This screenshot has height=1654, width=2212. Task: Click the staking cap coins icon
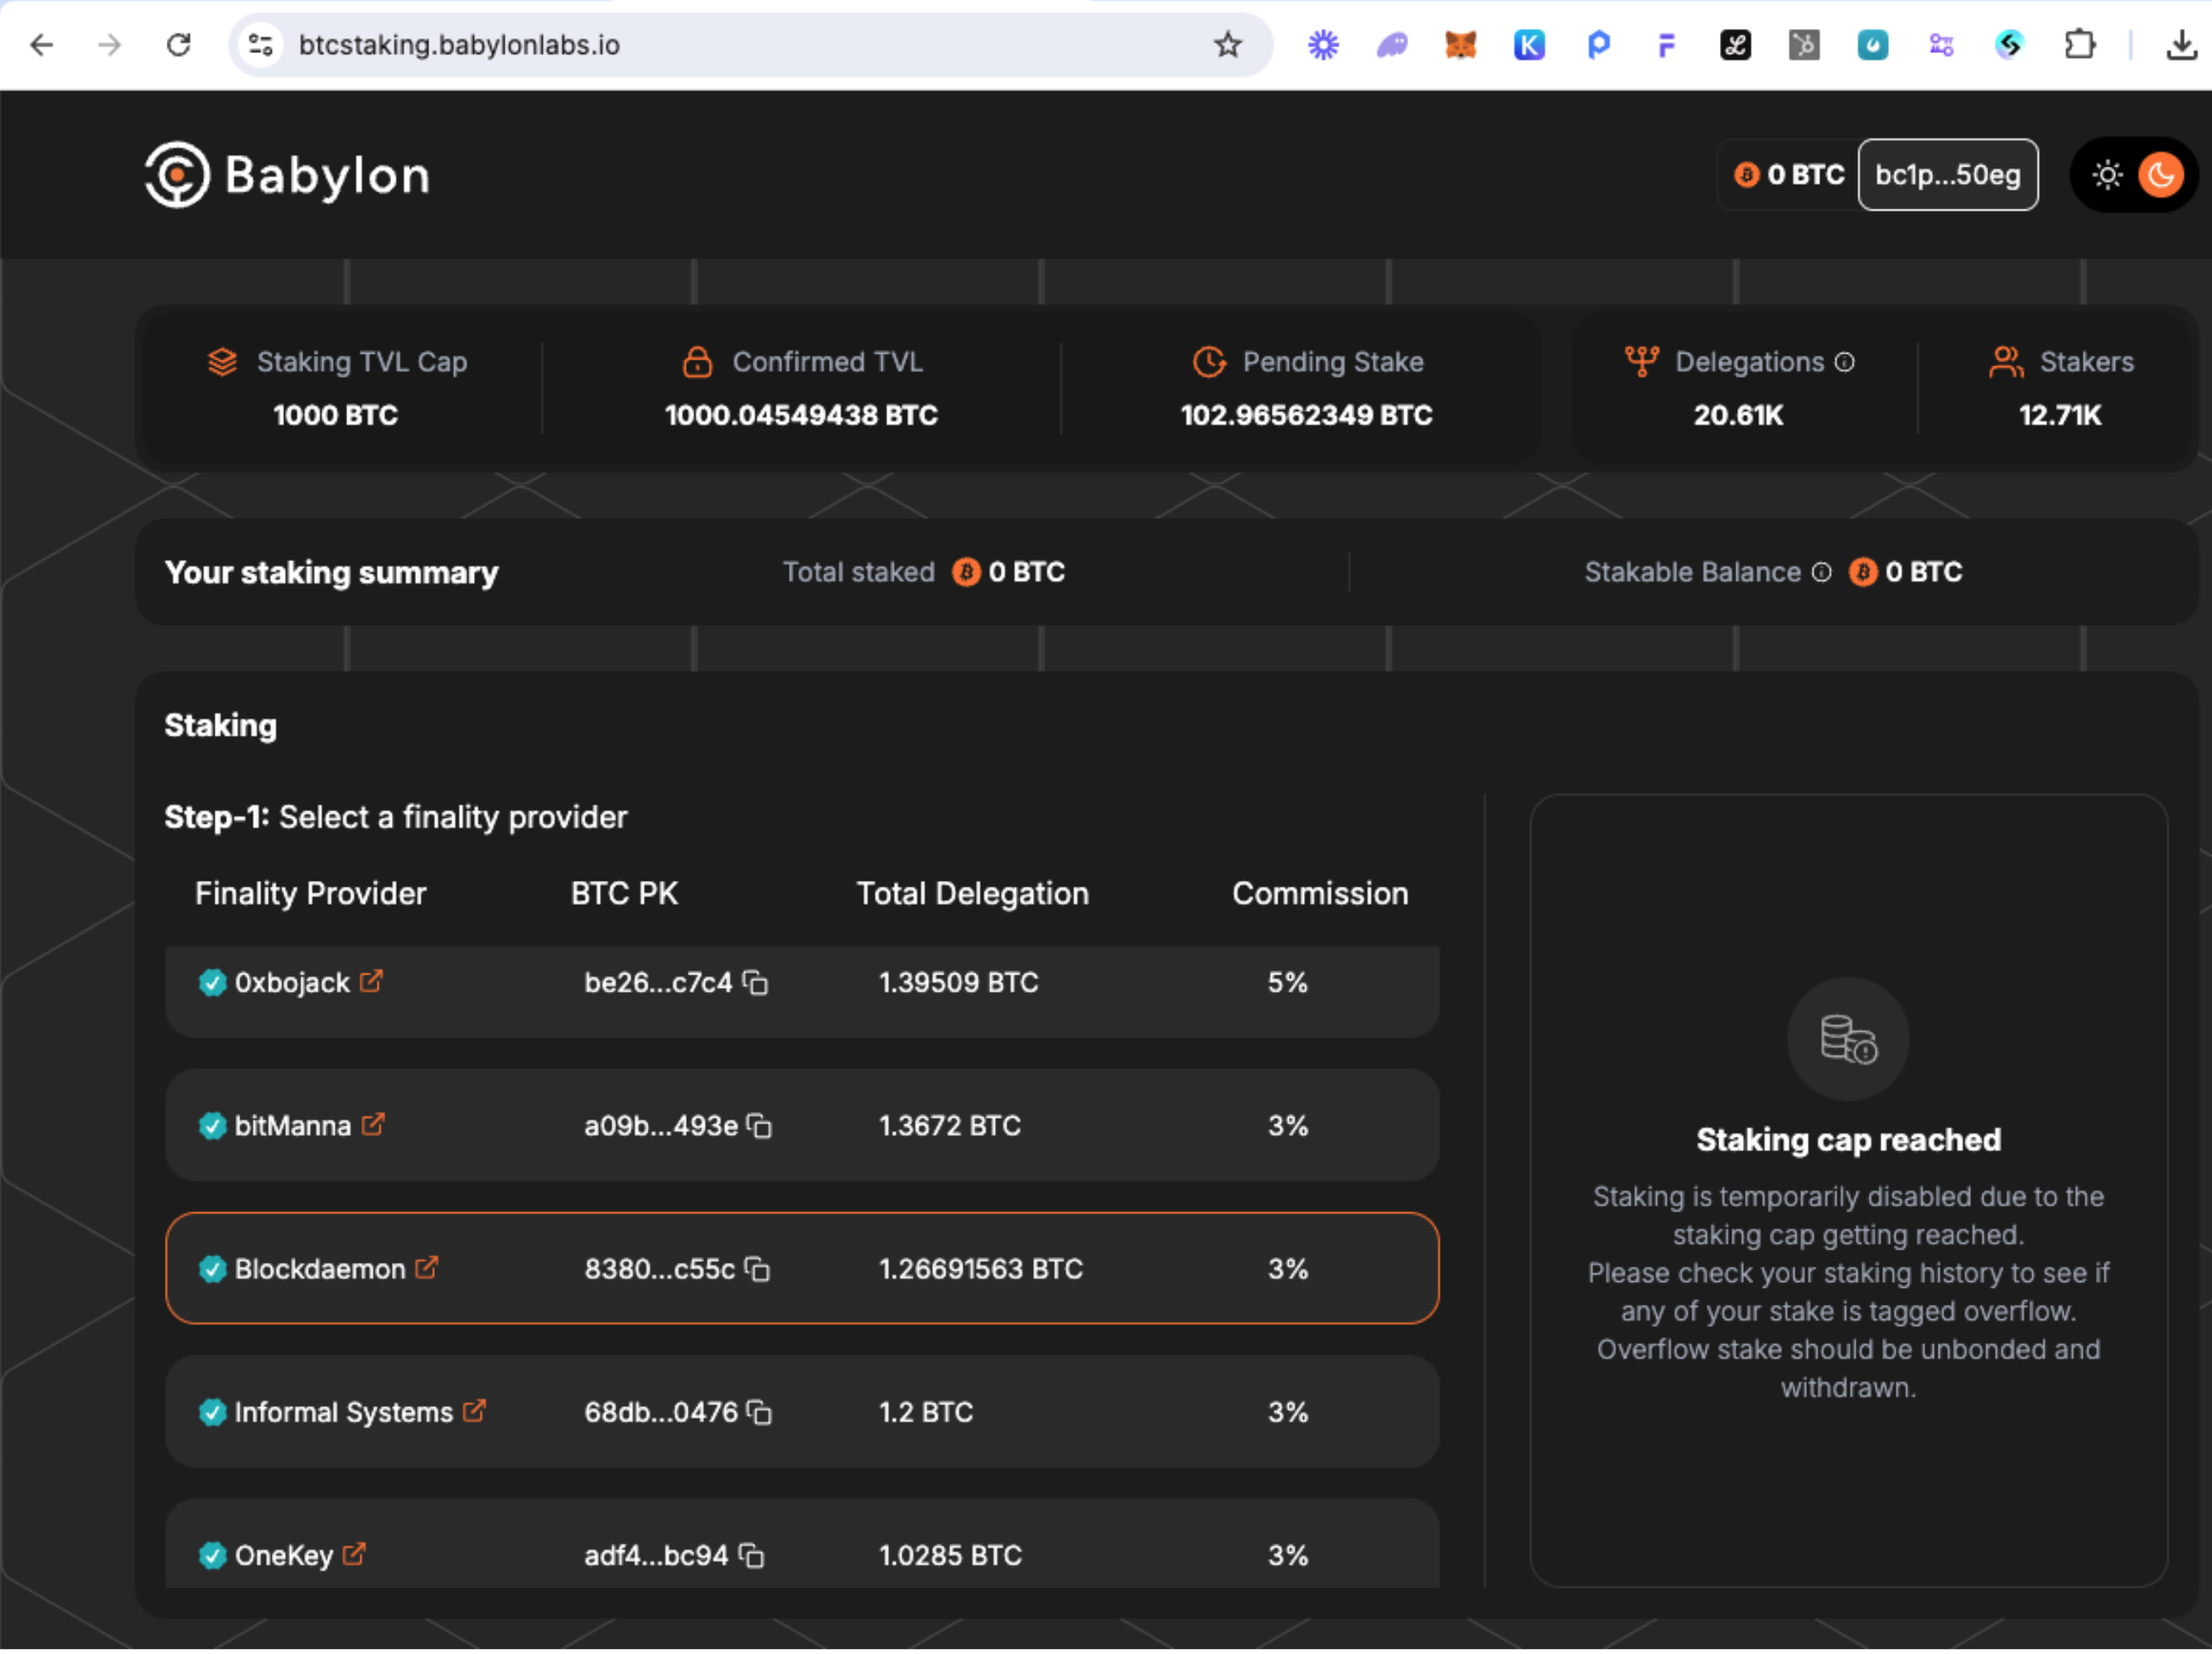(x=1848, y=1039)
